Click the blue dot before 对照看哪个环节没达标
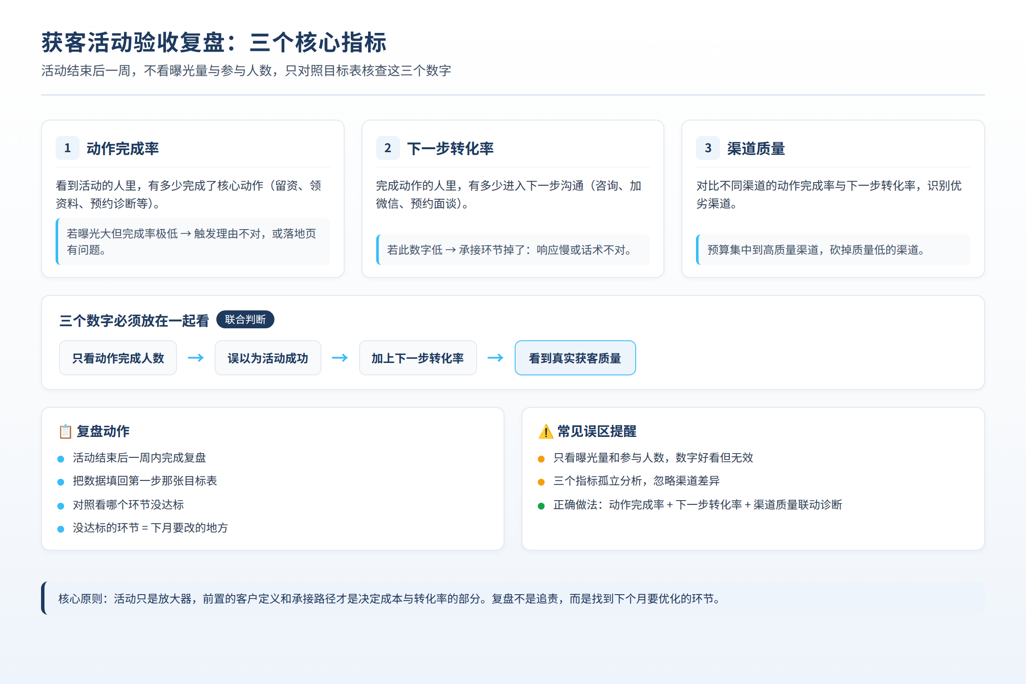1026x684 pixels. click(x=61, y=506)
